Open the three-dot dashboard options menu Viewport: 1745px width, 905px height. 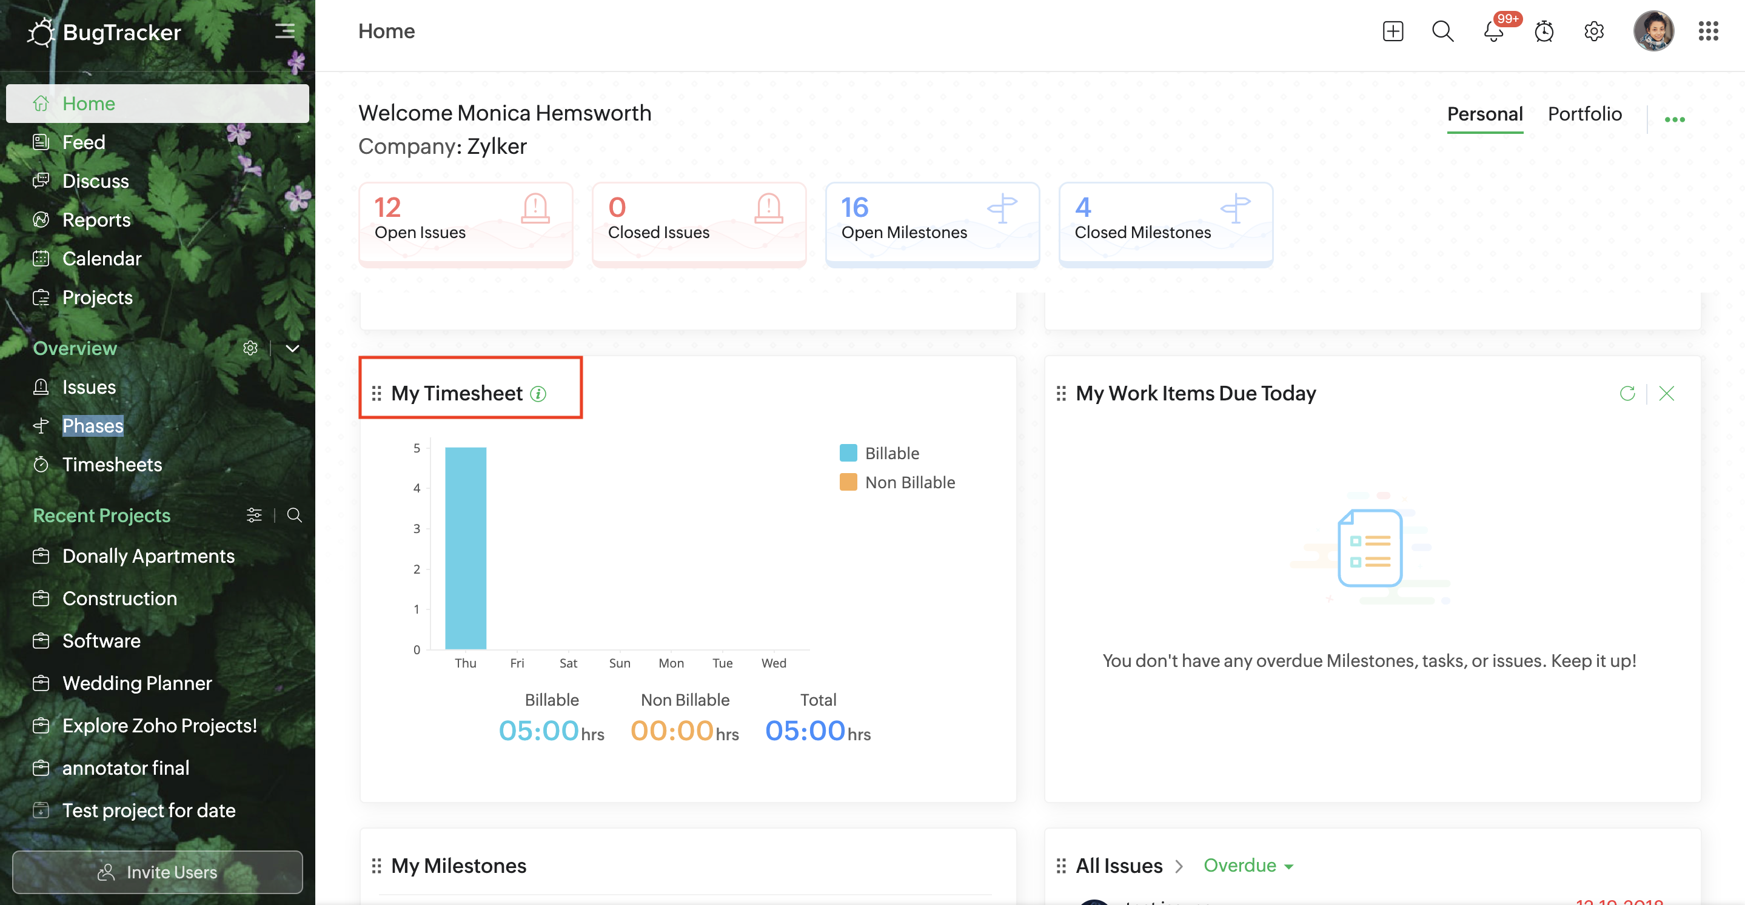[x=1674, y=120]
